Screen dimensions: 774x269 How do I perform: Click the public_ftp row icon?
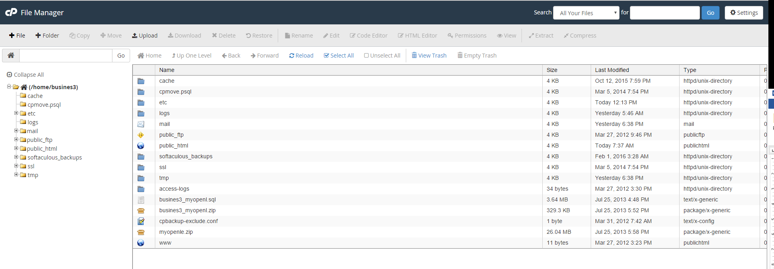[141, 135]
